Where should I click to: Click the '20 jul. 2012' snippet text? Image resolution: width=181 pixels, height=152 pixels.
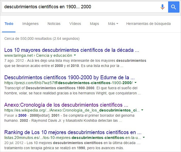(14, 143)
